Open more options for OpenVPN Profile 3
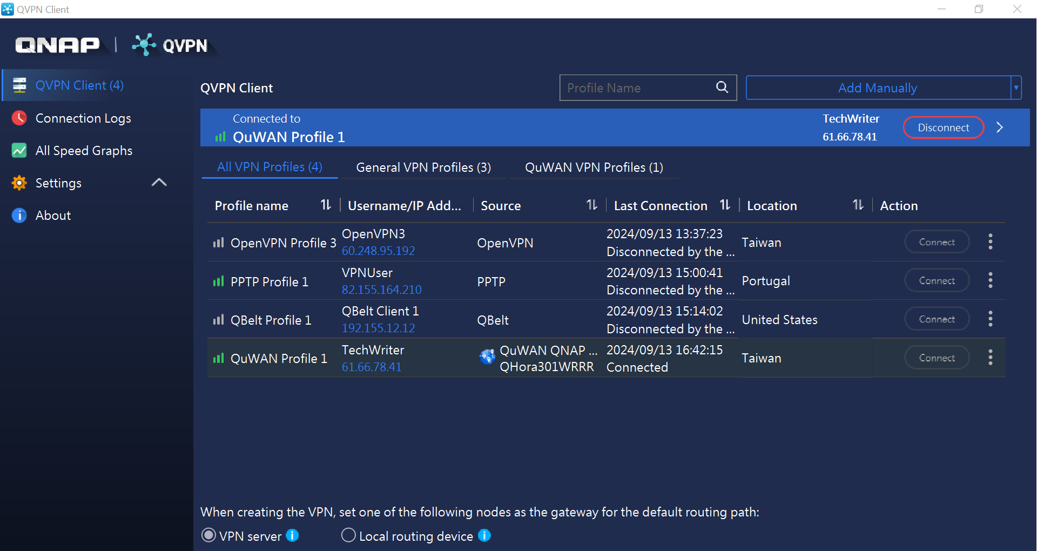 click(990, 241)
